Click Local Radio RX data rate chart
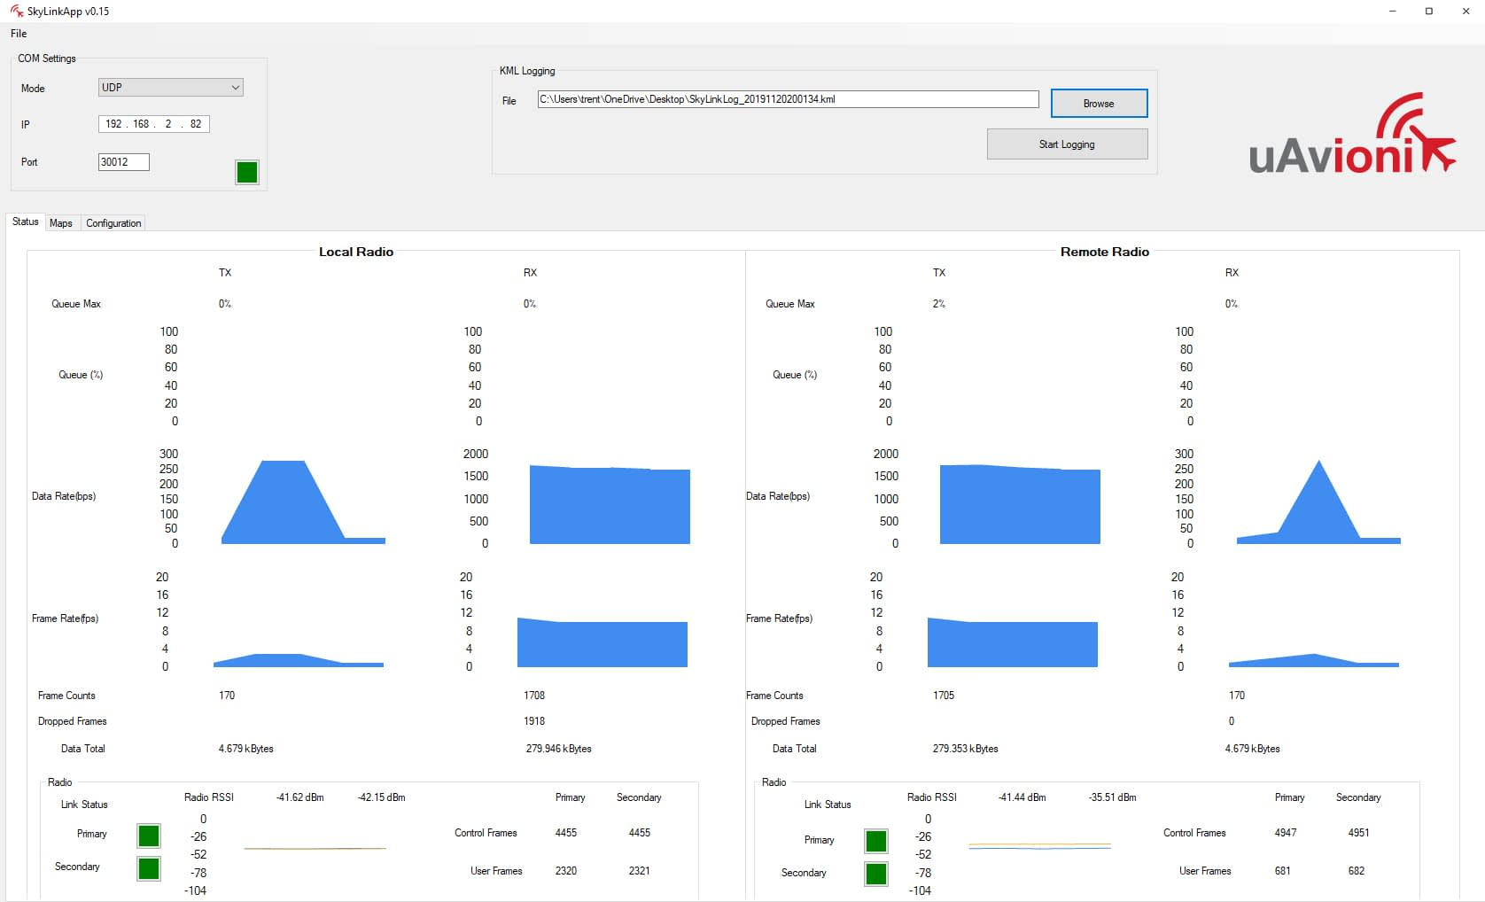This screenshot has height=902, width=1485. [x=610, y=504]
